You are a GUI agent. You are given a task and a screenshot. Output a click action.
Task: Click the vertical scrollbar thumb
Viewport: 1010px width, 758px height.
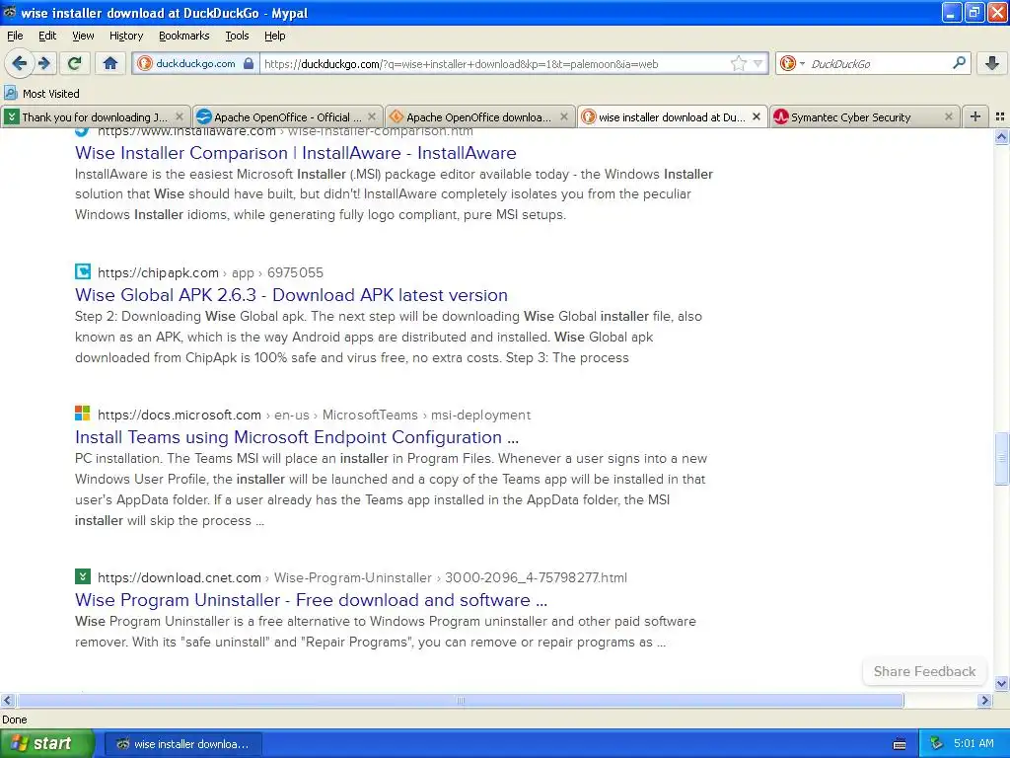pos(1002,458)
